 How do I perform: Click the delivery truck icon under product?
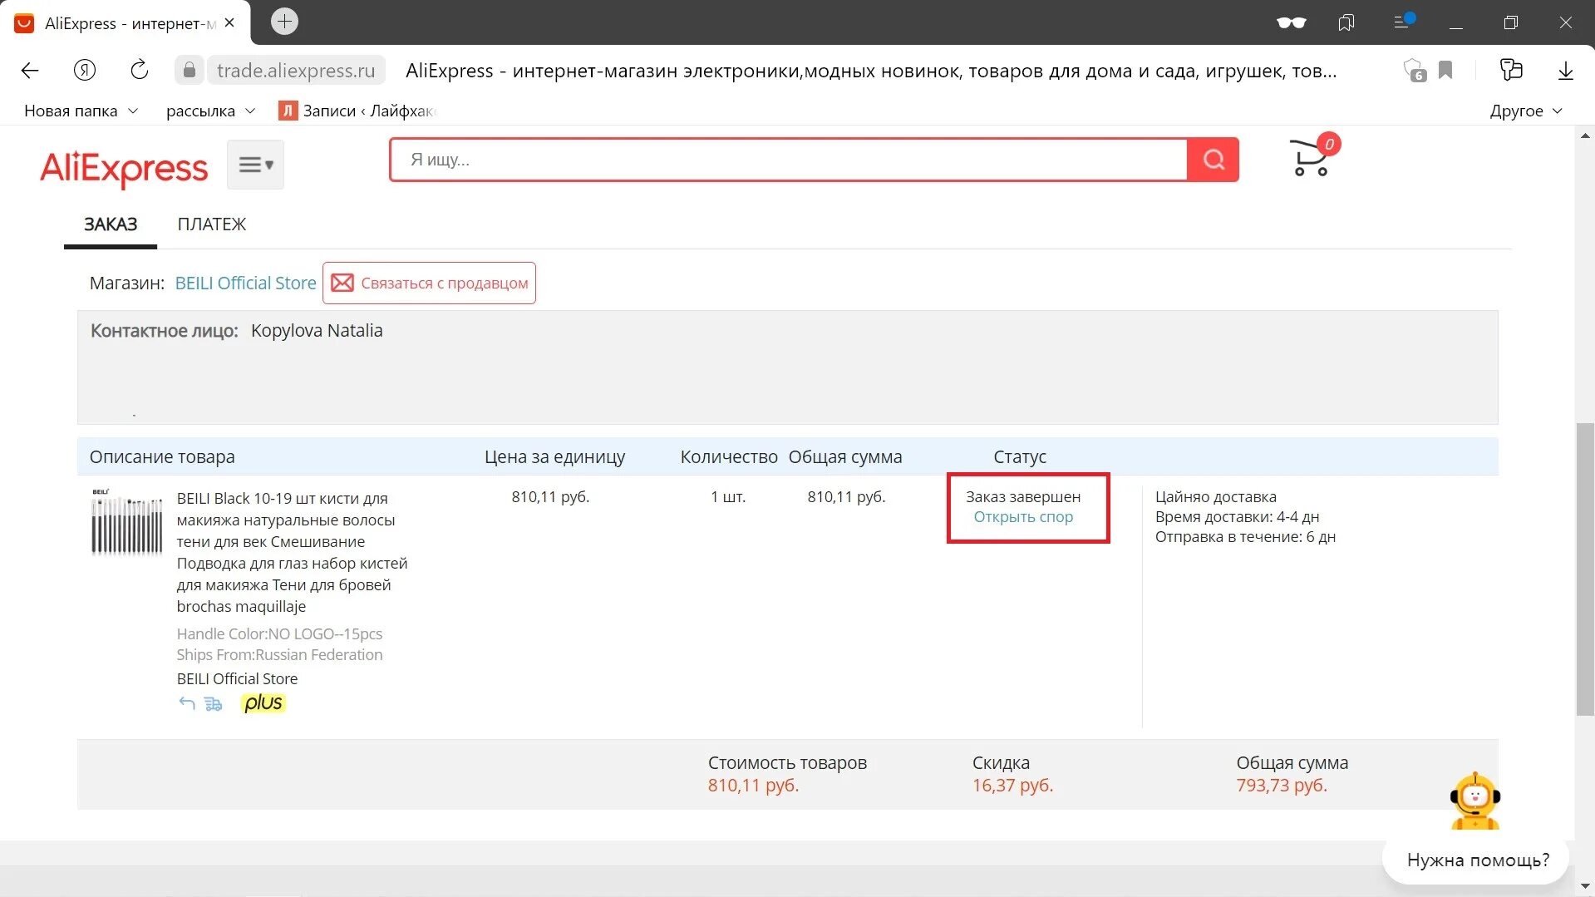point(214,704)
